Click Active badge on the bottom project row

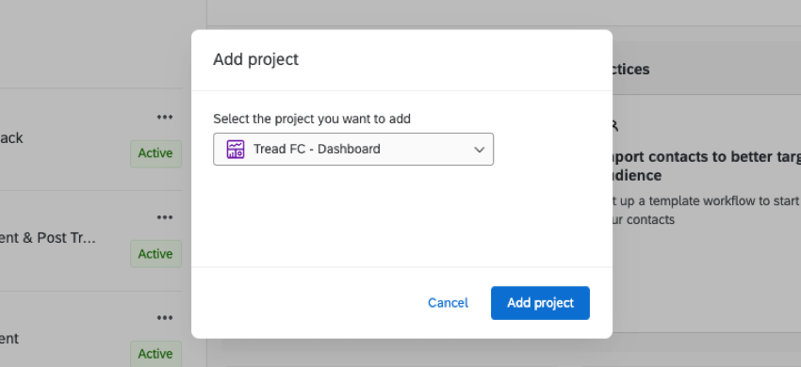coord(155,354)
